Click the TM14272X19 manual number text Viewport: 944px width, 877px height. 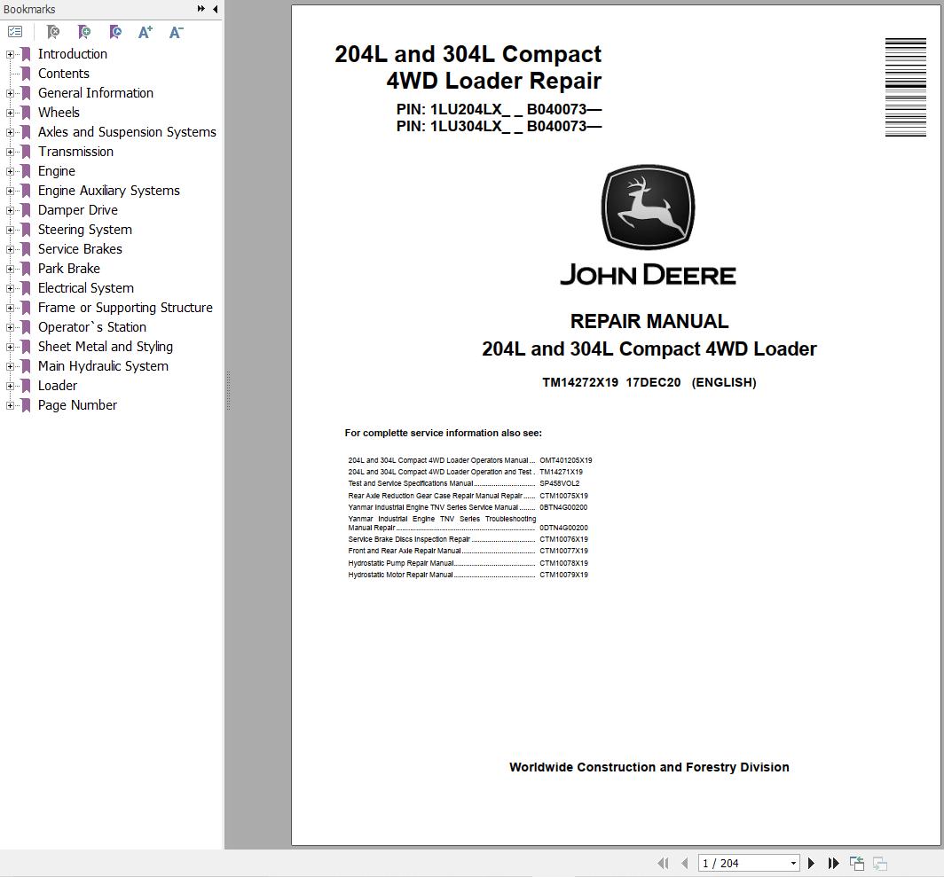pyautogui.click(x=579, y=382)
